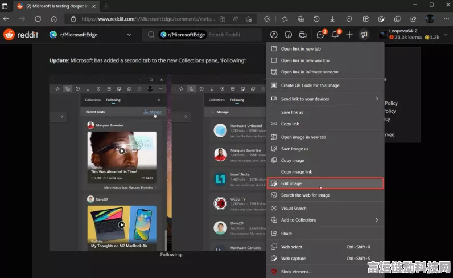Expand the Leopeva64-2 user menu chevron
The height and width of the screenshot is (278, 453).
point(446,34)
